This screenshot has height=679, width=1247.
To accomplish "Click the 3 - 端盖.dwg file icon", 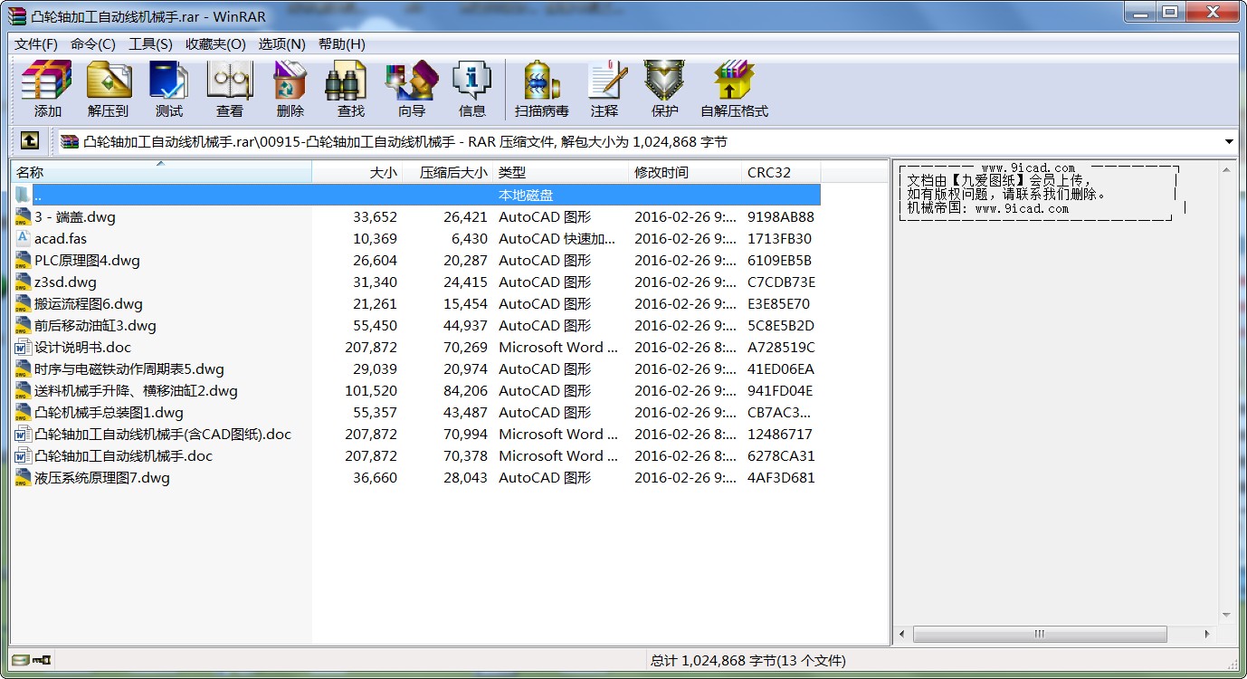I will coord(24,216).
